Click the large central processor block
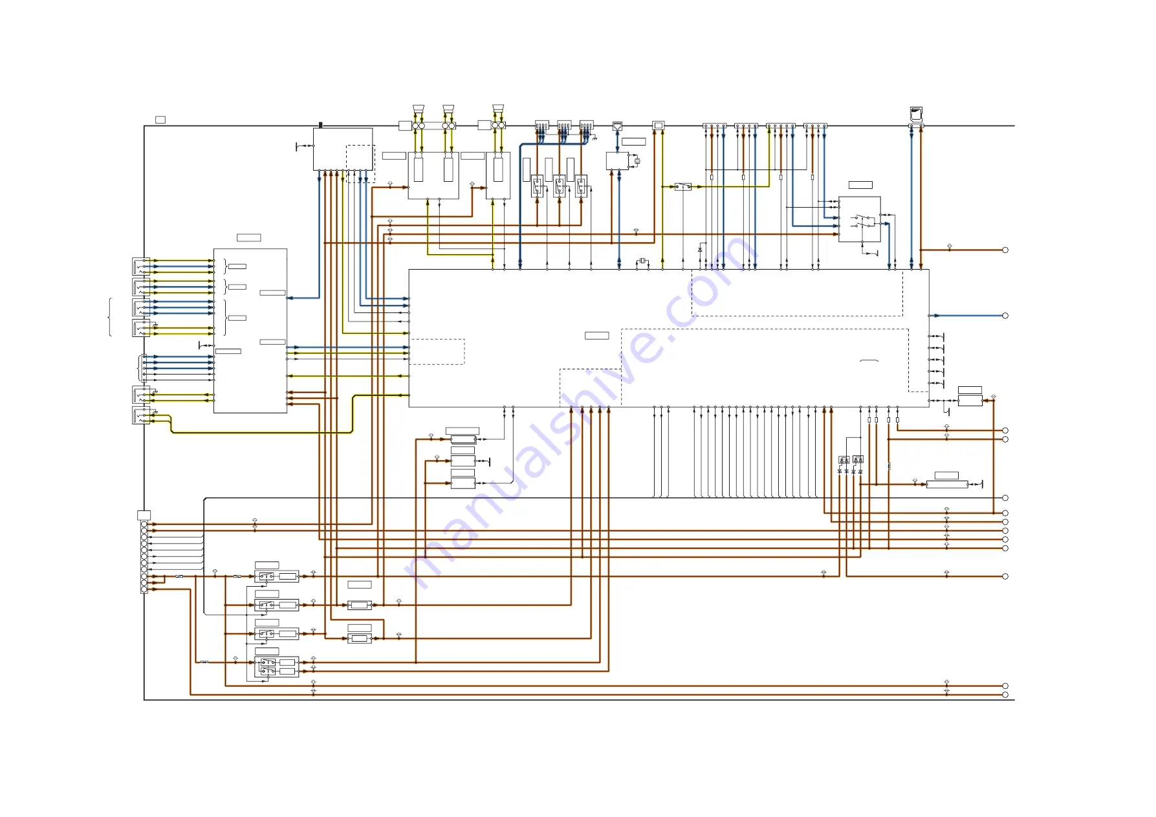The image size is (1156, 817). [x=669, y=338]
